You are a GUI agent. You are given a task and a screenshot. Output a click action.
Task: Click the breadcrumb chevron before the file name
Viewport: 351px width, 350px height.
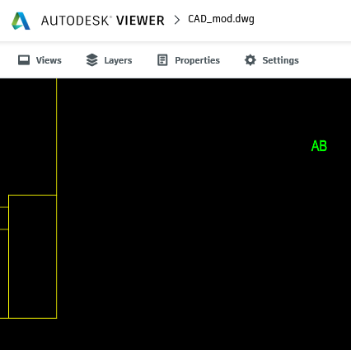(177, 20)
